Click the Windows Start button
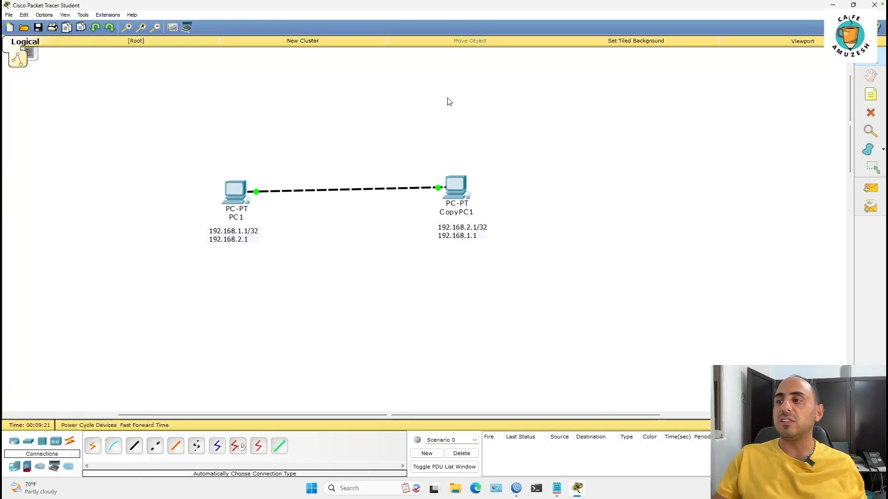 coord(312,488)
